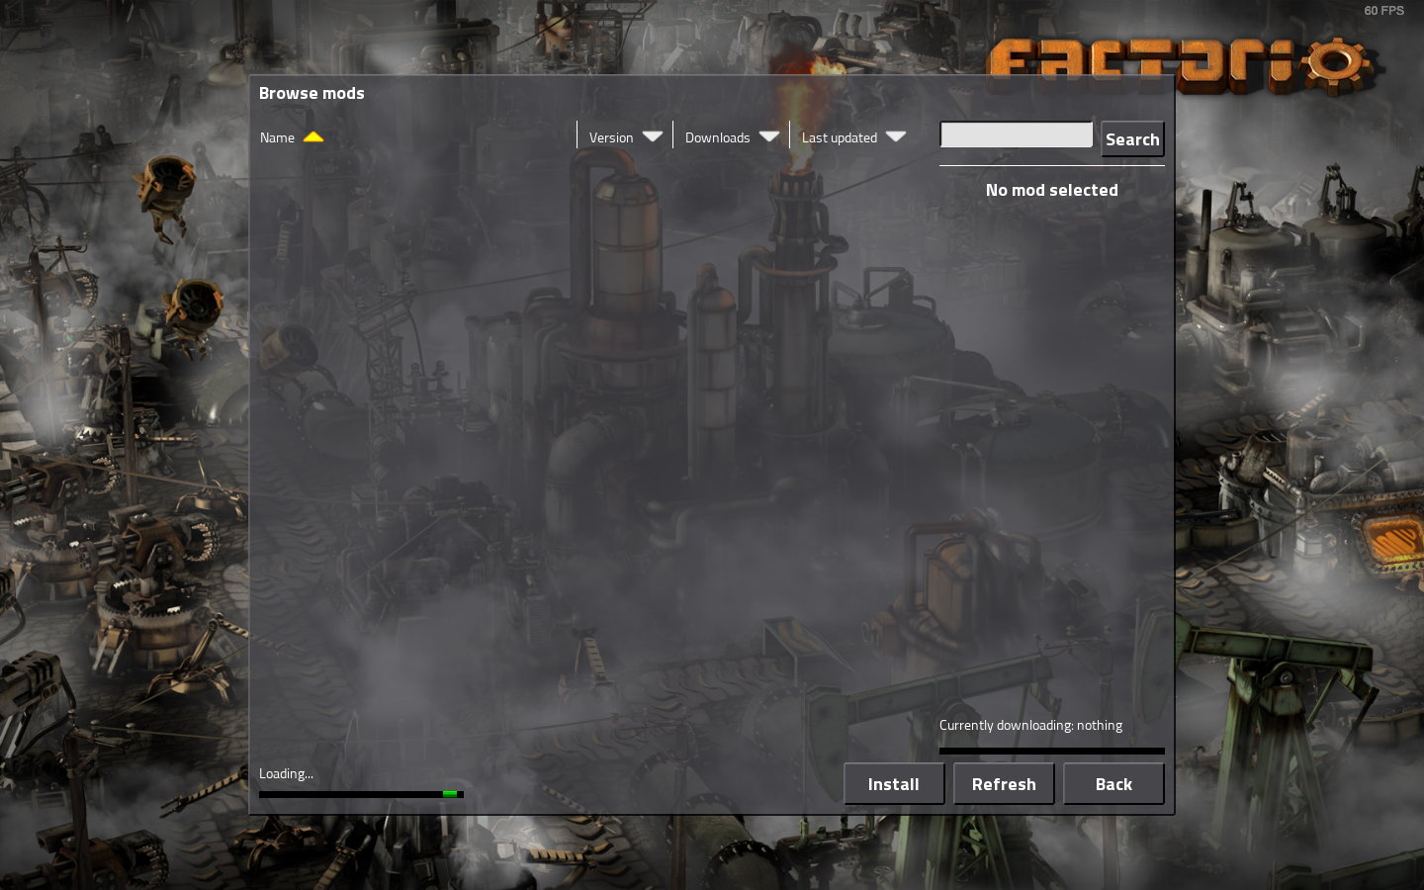Sort mods by Name column
1424x890 pixels.
[277, 137]
